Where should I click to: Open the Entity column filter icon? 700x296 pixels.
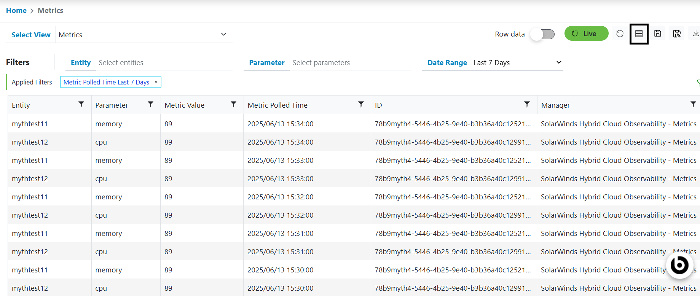click(81, 104)
